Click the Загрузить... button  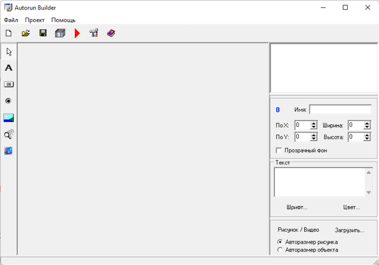point(350,230)
